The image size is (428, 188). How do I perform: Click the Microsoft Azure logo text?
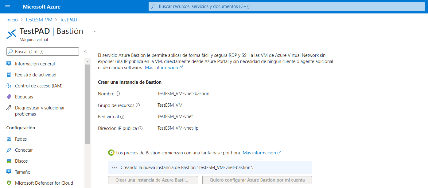41,7
